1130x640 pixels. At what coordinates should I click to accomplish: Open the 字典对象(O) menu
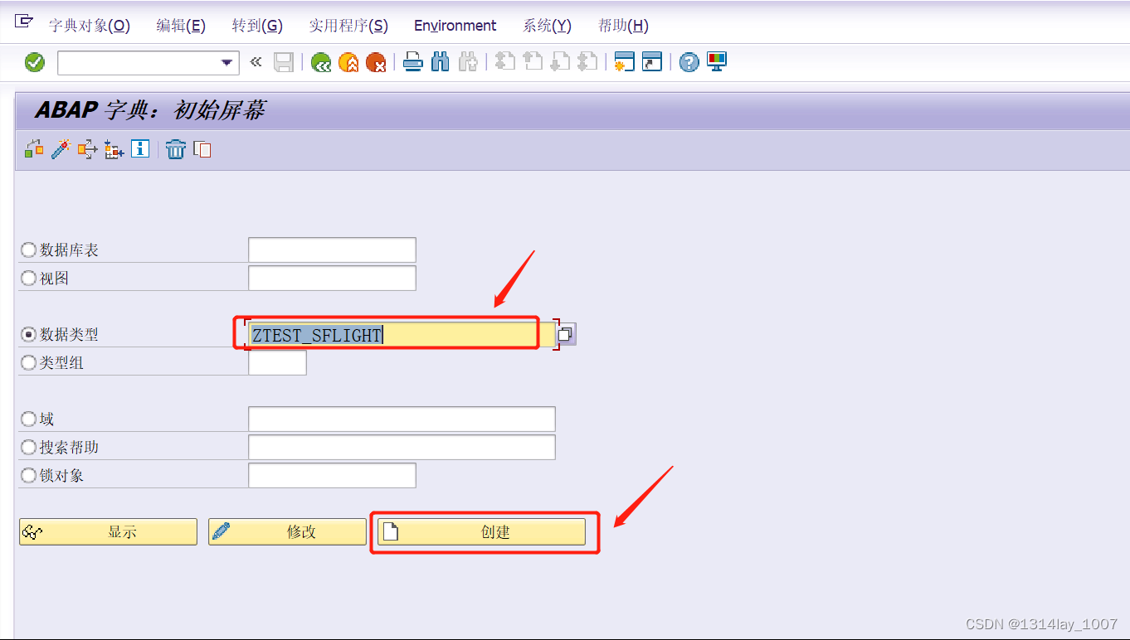tap(90, 26)
